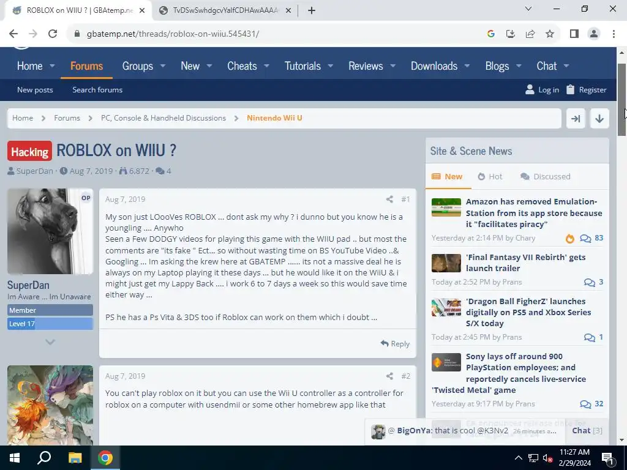
Task: Open Chrome three-dot menu
Action: click(614, 34)
